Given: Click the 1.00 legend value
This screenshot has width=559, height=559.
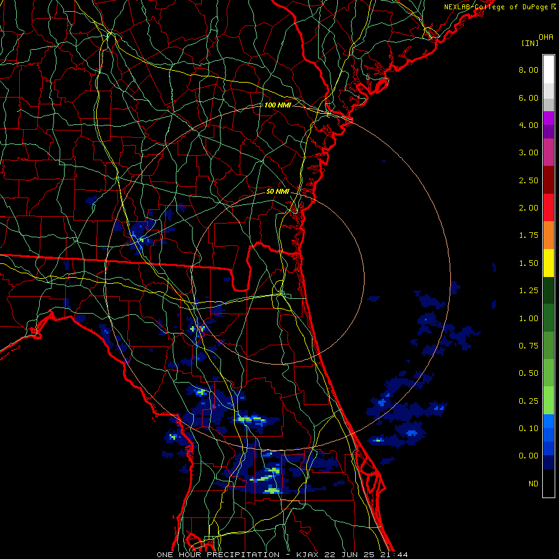Looking at the screenshot, I should 529,319.
